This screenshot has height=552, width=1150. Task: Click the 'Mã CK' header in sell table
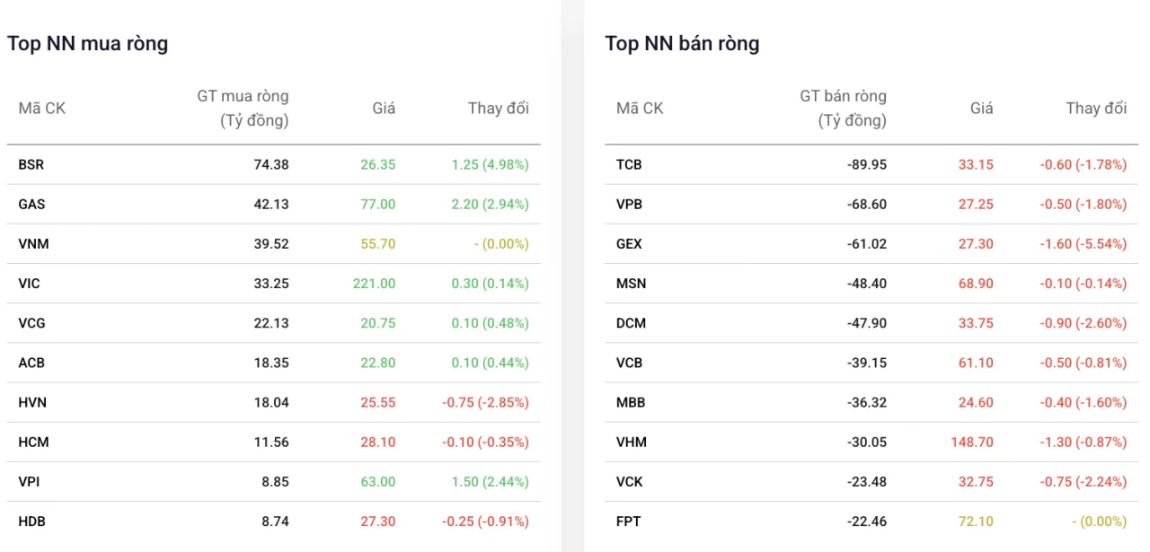[x=640, y=109]
